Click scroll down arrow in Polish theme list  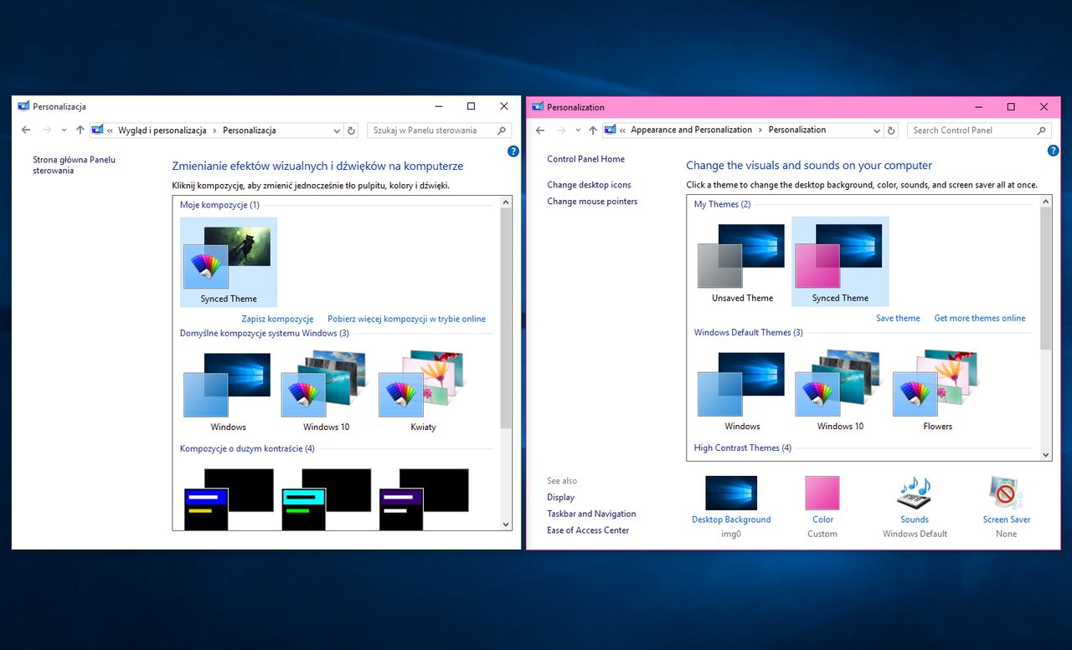point(505,524)
